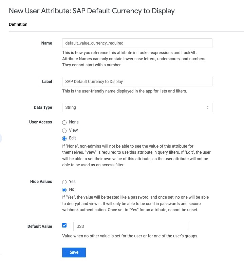Select Edit for User Access
Screen dimensions: 244x269
pyautogui.click(x=64, y=138)
